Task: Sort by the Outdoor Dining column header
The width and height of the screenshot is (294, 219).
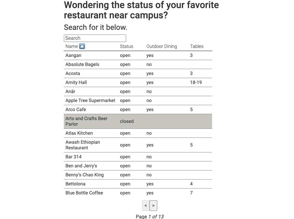Action: click(162, 46)
